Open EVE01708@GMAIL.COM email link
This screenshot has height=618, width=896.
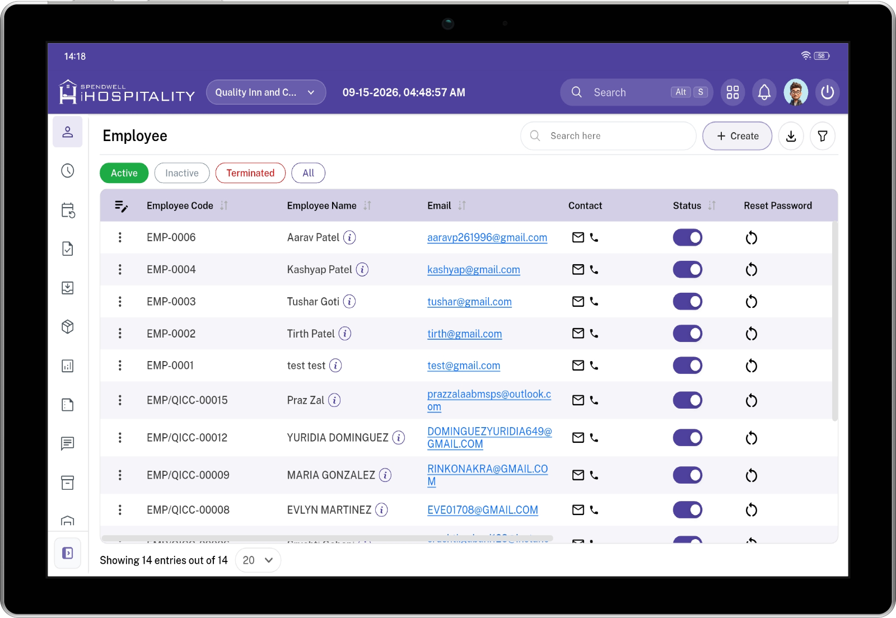[483, 510]
